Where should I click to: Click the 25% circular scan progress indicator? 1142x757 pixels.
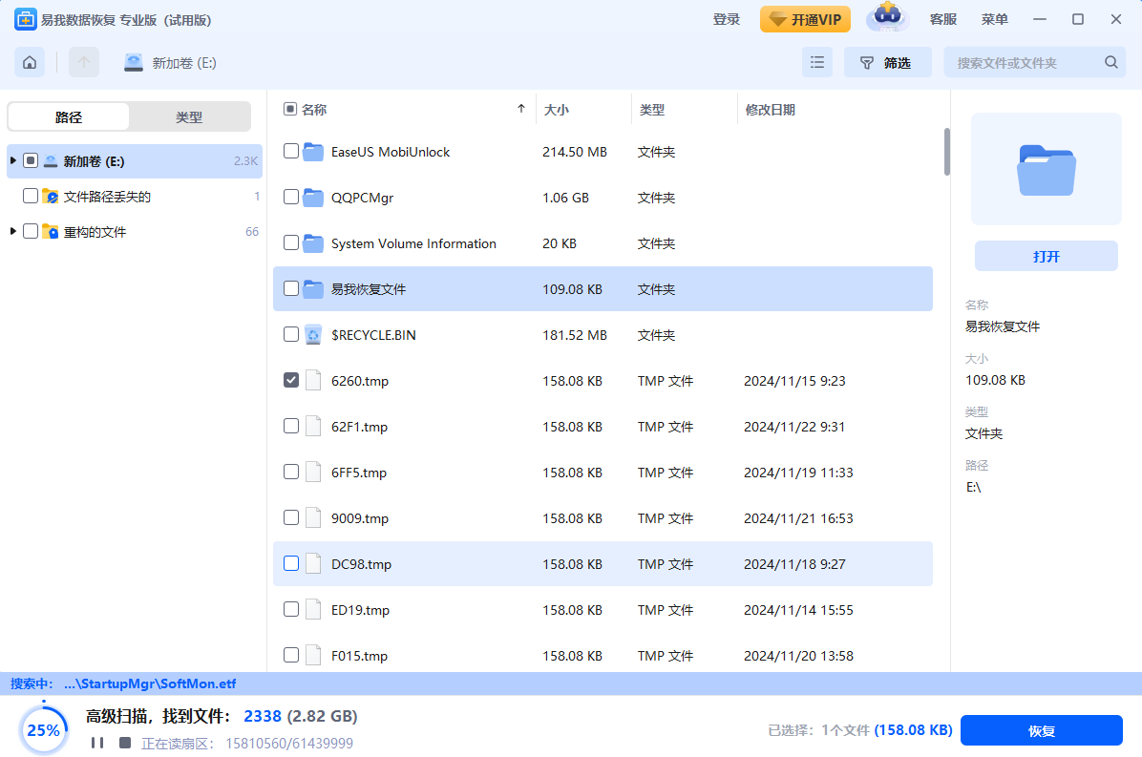43,730
